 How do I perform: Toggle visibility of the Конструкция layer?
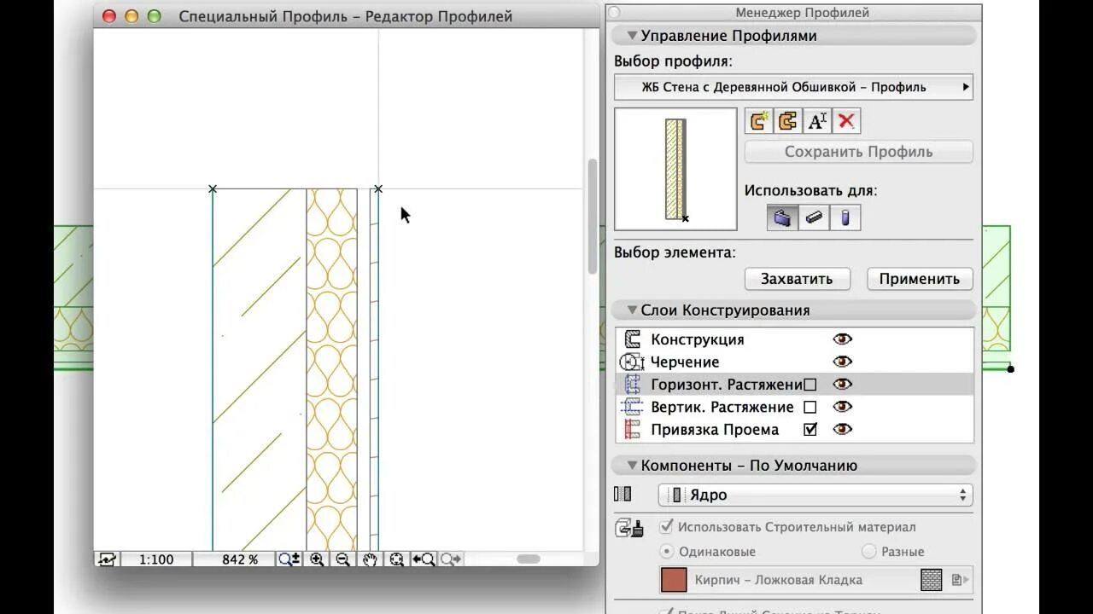click(843, 339)
